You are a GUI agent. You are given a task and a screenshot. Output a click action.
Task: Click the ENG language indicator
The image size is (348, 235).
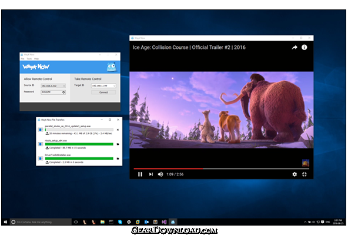pos(327,222)
